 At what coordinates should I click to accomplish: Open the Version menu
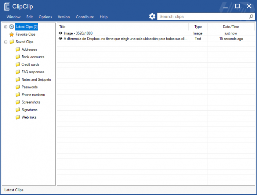click(64, 17)
